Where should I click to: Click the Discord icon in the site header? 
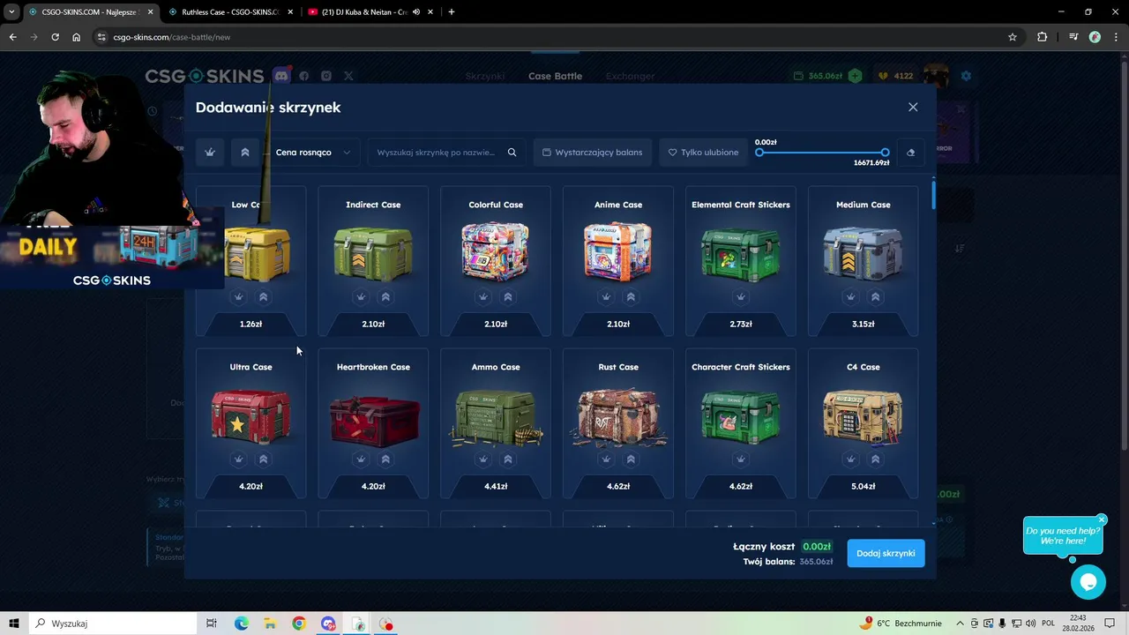281,76
